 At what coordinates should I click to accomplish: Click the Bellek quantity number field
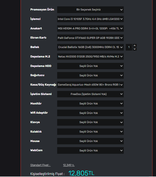click(x=129, y=47)
